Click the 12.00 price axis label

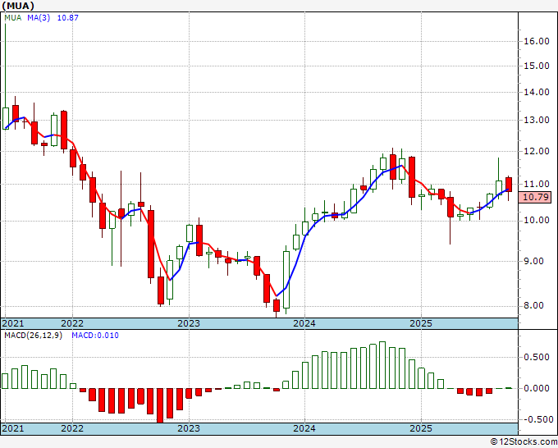[537, 151]
